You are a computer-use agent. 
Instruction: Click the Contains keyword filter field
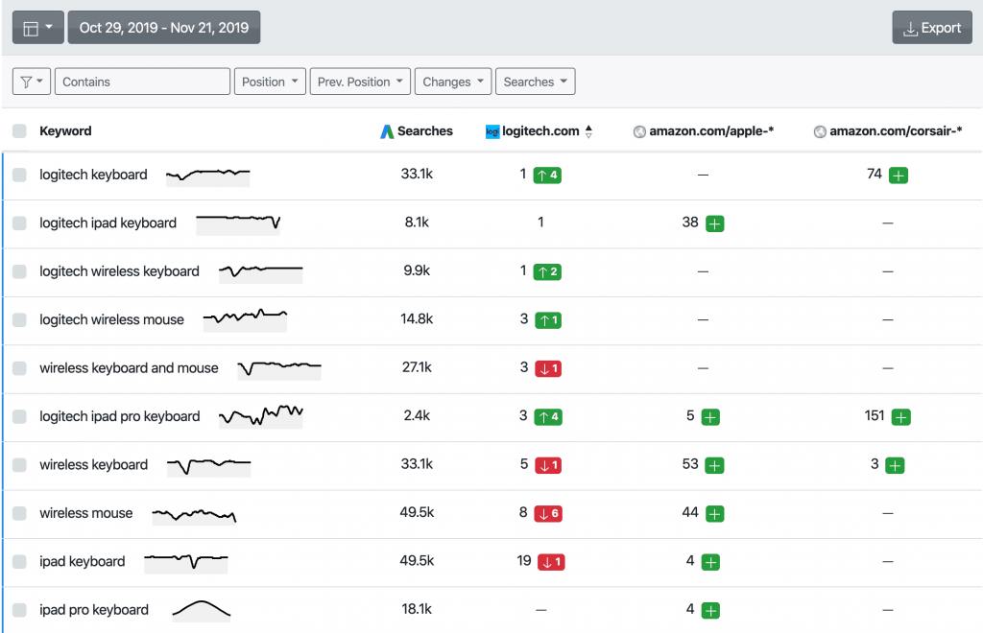(142, 82)
